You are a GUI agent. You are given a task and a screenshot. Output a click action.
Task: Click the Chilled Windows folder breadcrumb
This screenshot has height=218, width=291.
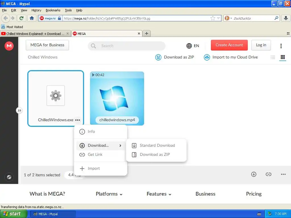click(43, 57)
